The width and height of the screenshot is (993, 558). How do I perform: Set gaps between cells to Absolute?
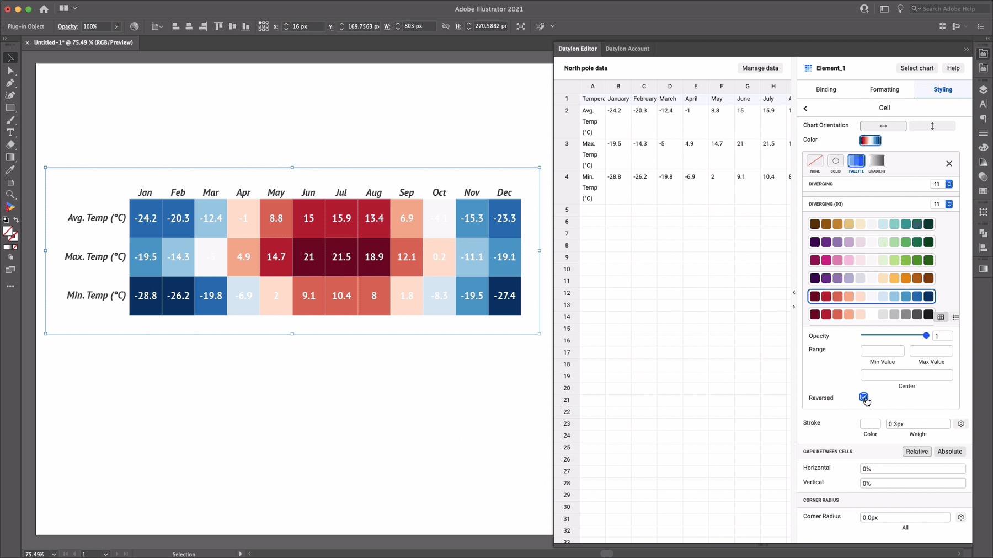949,451
